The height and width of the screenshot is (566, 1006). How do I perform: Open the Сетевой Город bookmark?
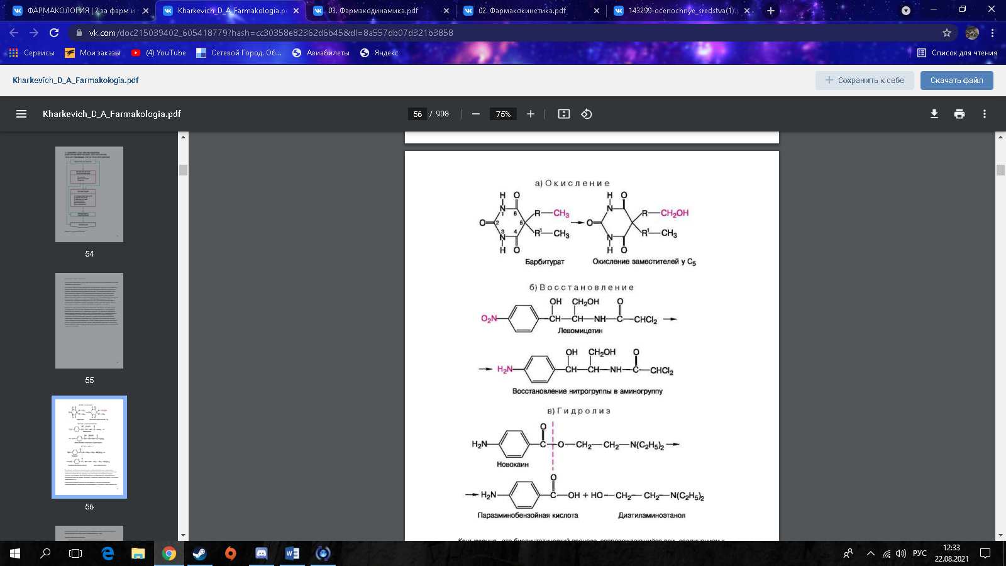[239, 53]
